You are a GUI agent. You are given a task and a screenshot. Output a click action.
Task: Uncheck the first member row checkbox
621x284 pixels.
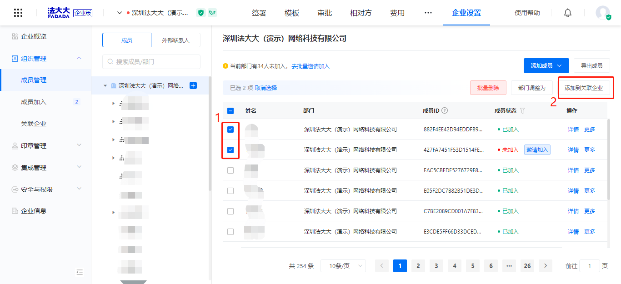pyautogui.click(x=230, y=130)
